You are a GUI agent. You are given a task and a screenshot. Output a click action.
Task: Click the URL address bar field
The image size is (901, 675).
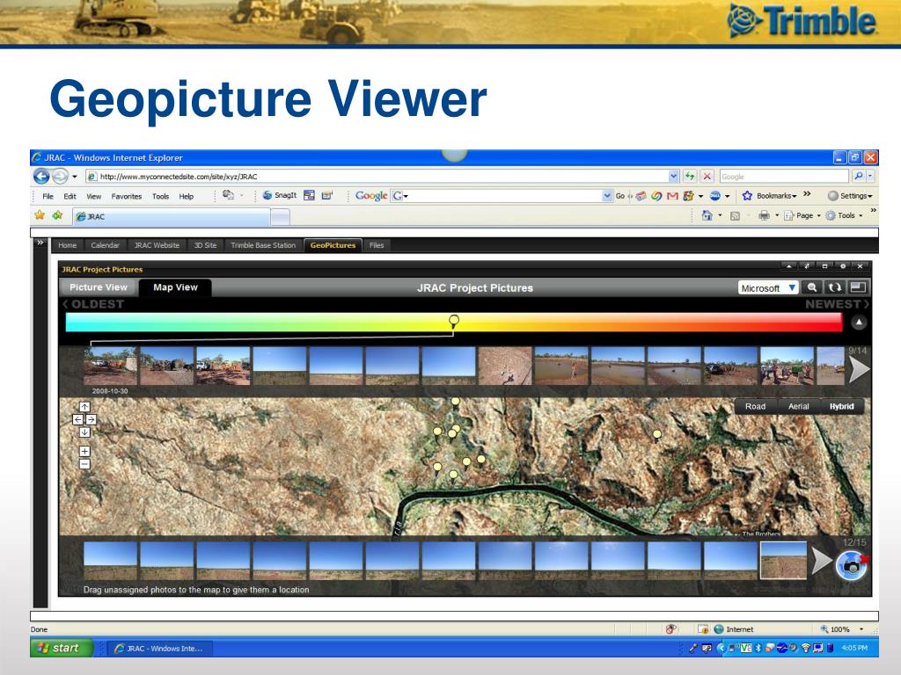(382, 176)
